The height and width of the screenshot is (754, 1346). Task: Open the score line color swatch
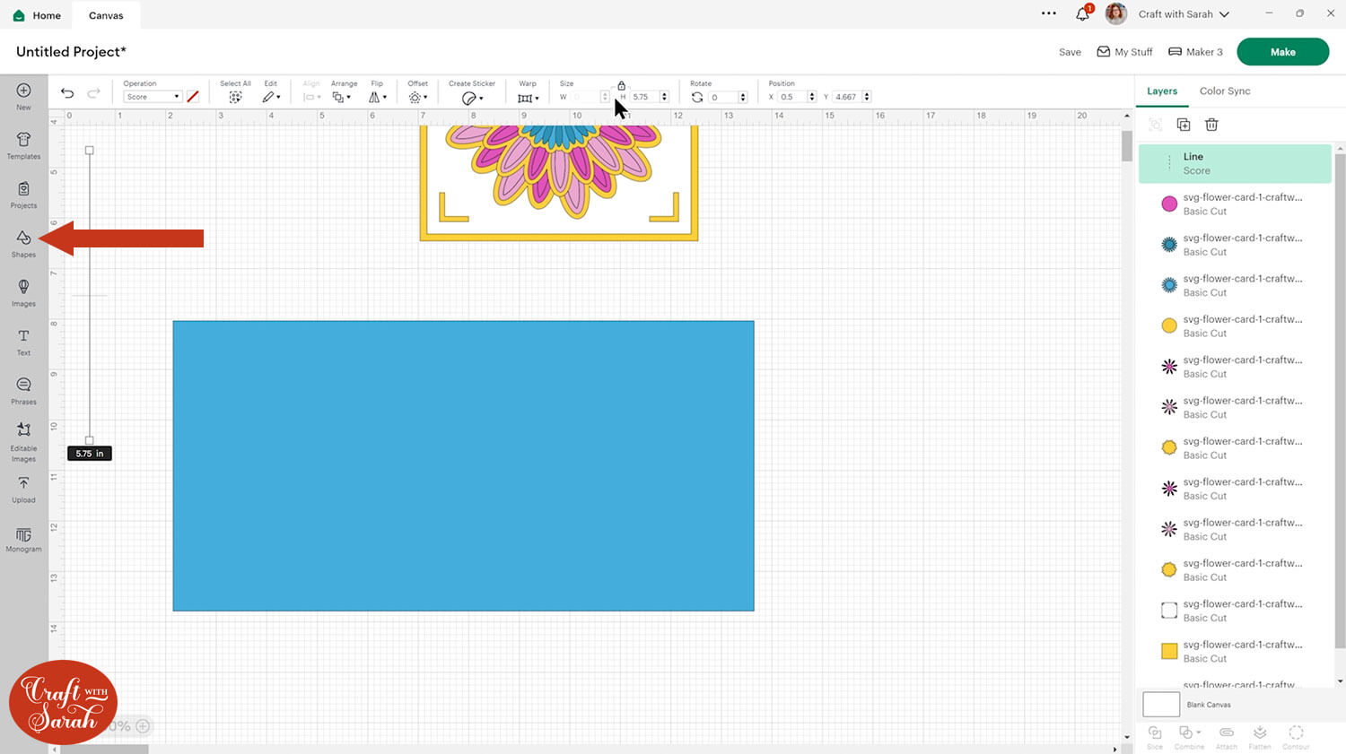coord(193,97)
